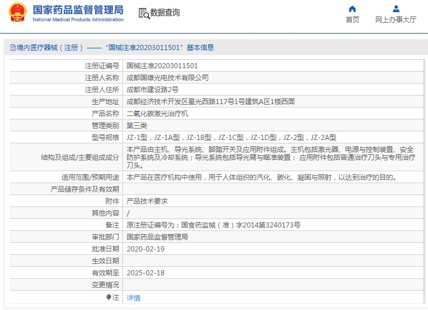Open the 数据查询 search icon
The width and height of the screenshot is (428, 310).
click(x=144, y=13)
